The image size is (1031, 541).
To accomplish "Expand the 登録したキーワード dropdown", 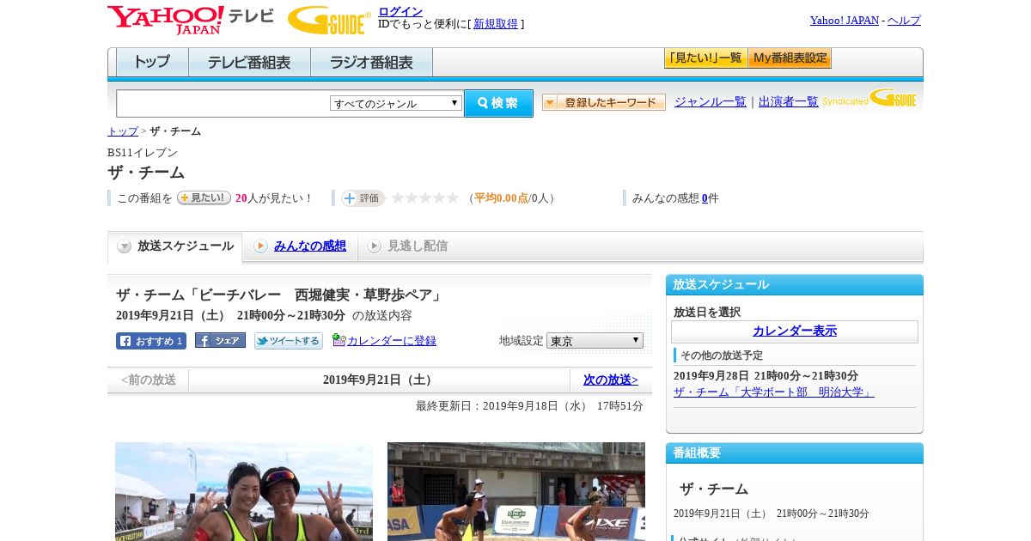I will click(x=603, y=102).
